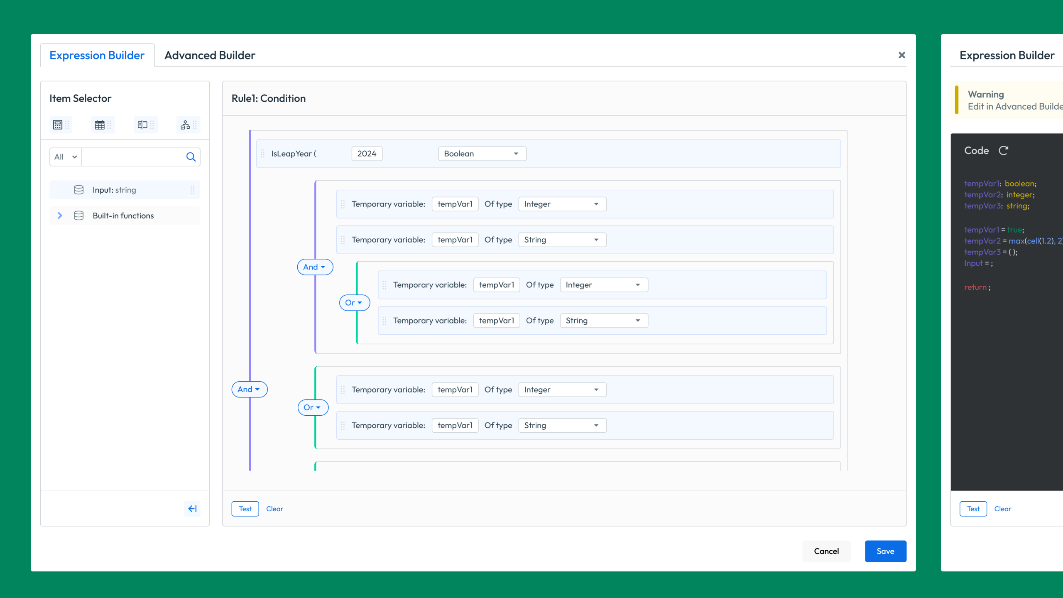This screenshot has height=598, width=1063.
Task: Click the flowchart logic icon in Item Selector
Action: click(185, 125)
